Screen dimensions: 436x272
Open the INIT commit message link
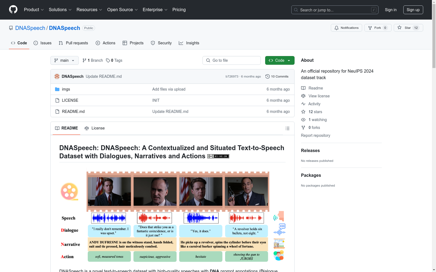tap(156, 100)
